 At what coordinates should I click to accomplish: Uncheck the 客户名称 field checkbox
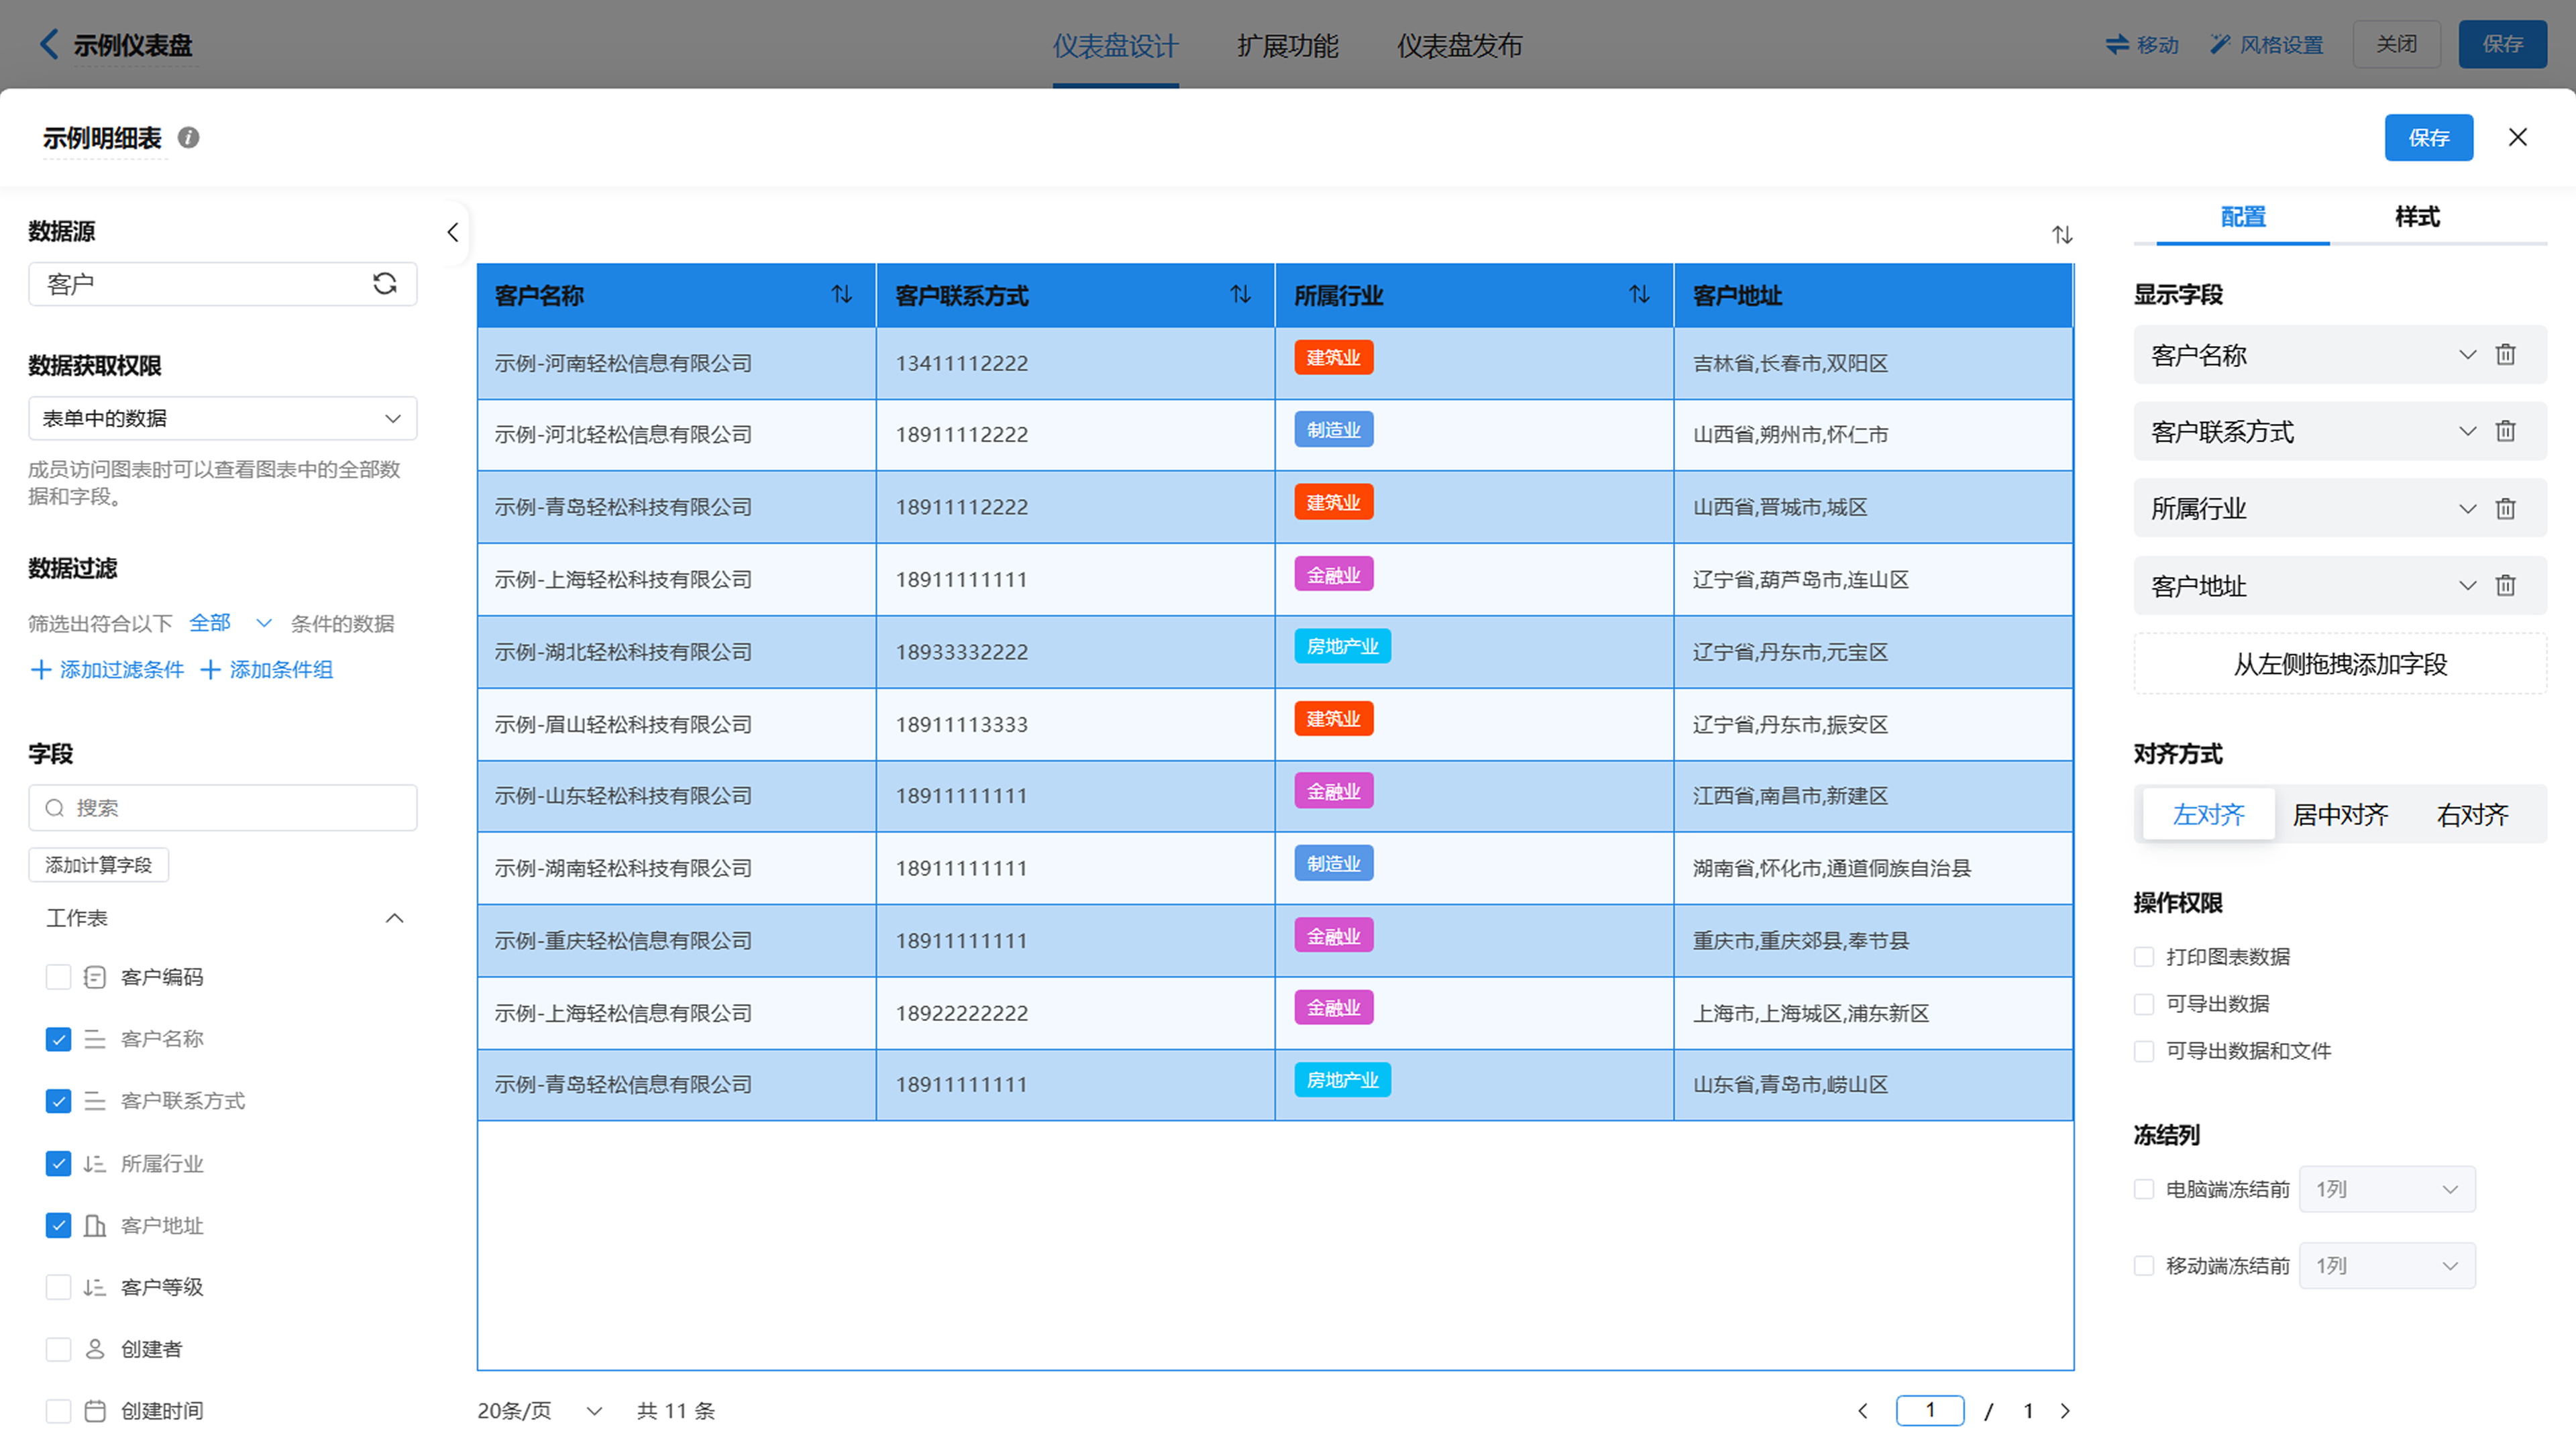[x=58, y=1039]
